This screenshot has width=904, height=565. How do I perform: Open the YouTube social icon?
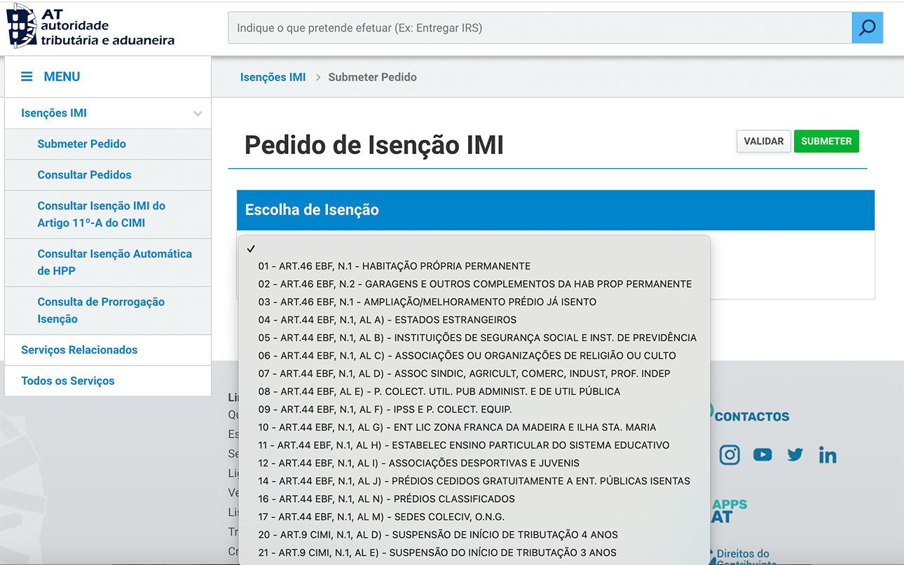pyautogui.click(x=762, y=455)
